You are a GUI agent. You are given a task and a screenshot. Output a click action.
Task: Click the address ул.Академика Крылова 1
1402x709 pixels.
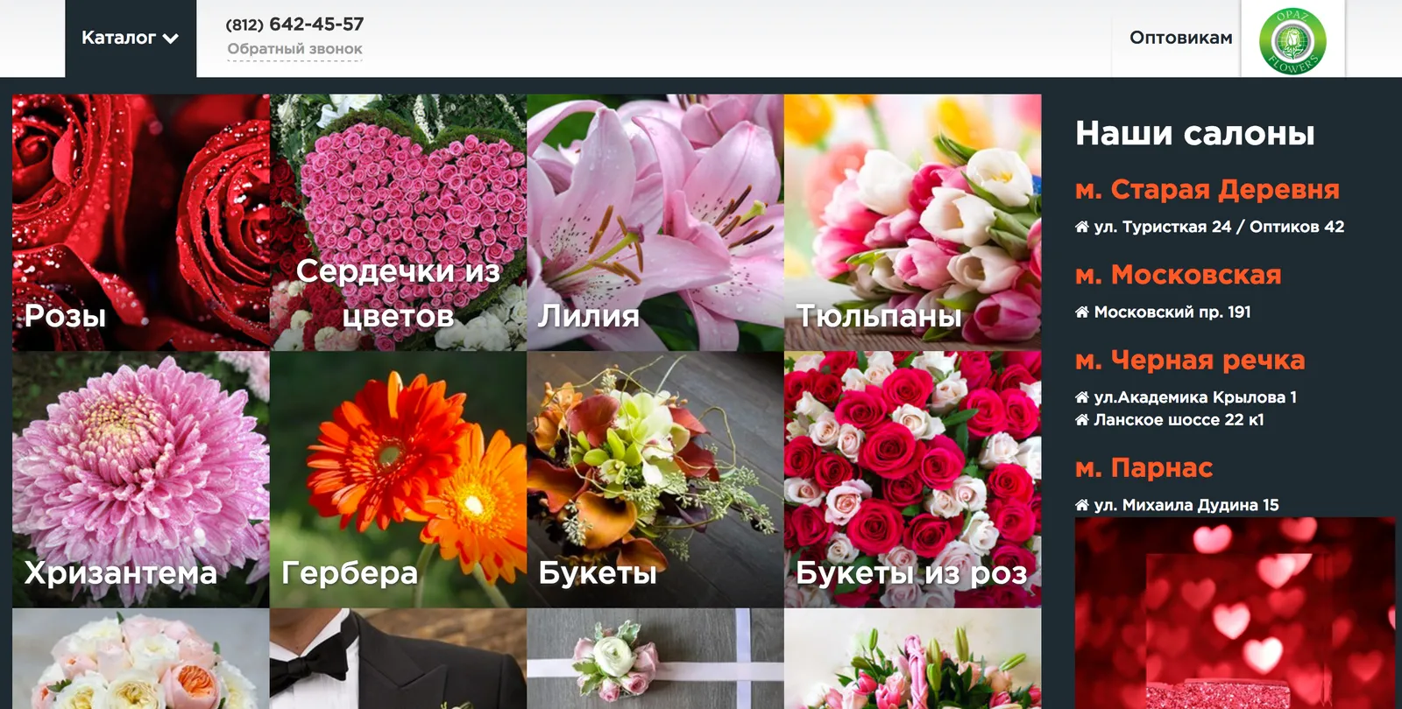pos(1195,397)
